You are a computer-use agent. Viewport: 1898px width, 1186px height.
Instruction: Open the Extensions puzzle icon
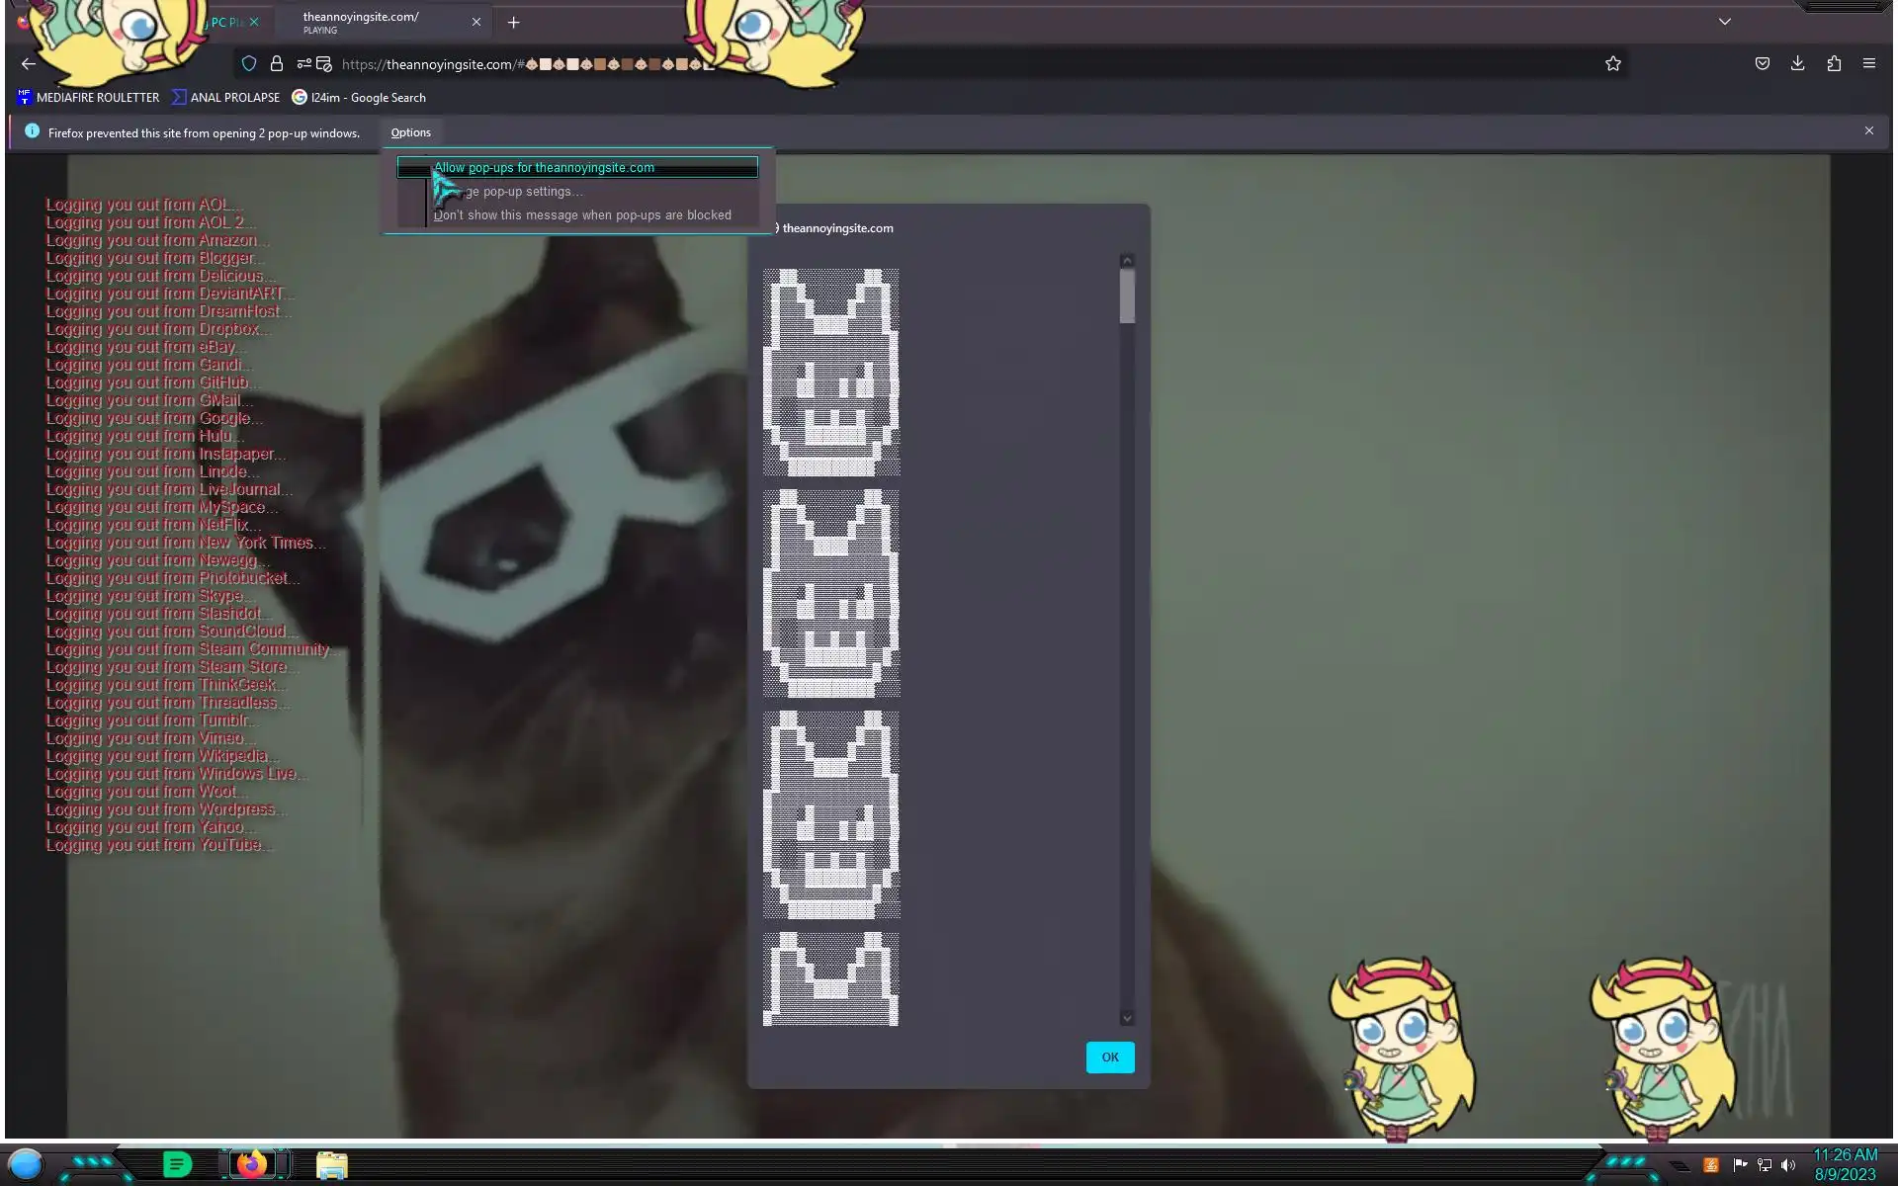click(1834, 64)
